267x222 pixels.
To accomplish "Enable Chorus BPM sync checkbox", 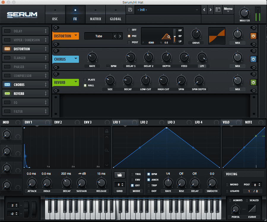I will click(x=108, y=66).
